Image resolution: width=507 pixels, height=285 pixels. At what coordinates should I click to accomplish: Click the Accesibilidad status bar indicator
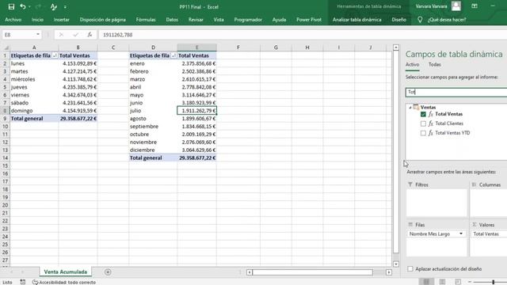click(64, 282)
